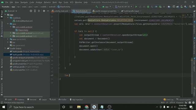Open the Favorites side tab

click(2, 75)
